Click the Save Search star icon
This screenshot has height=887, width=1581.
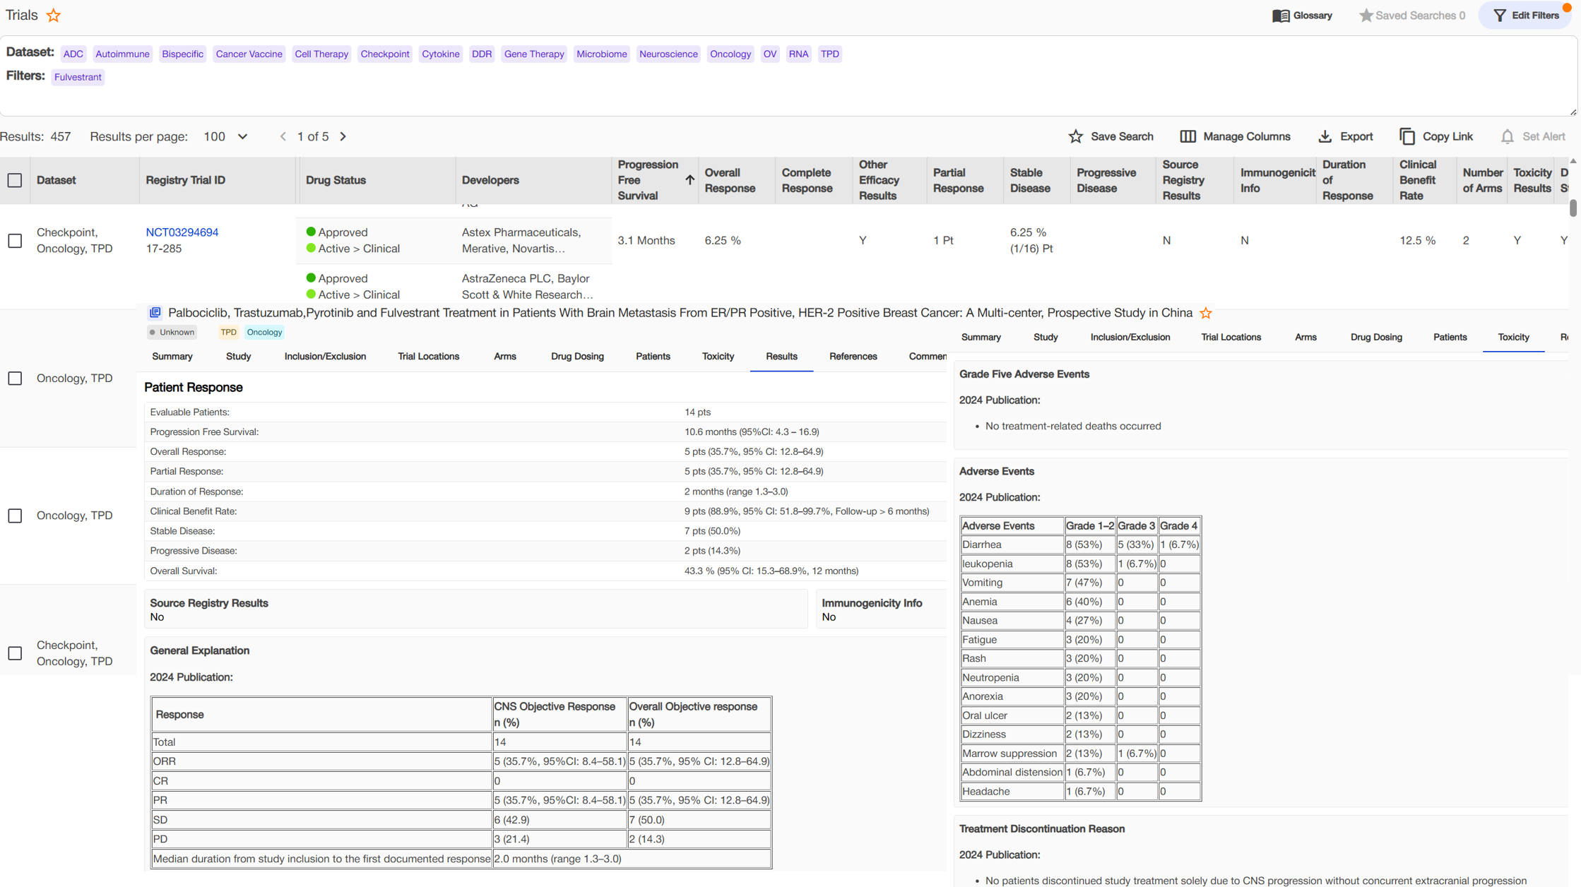coord(1075,136)
